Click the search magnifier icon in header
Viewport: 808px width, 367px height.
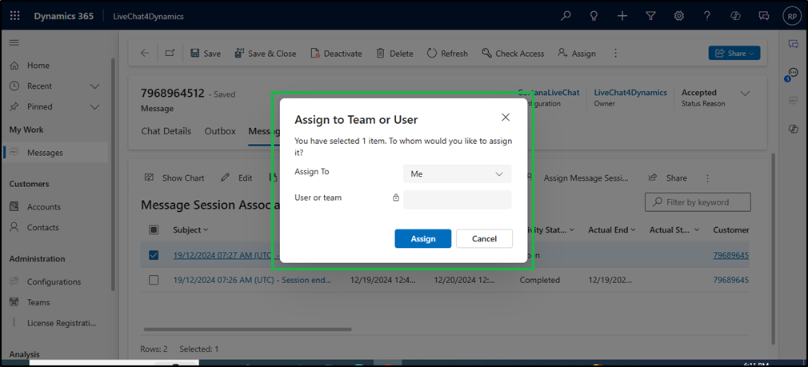(x=566, y=15)
